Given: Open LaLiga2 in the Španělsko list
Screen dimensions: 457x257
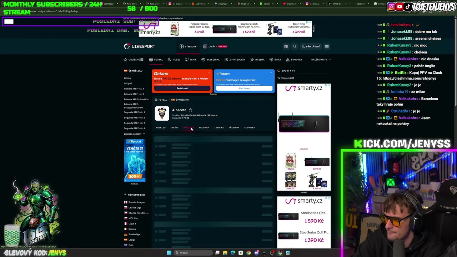Looking at the screenshot, I should click(x=128, y=83).
